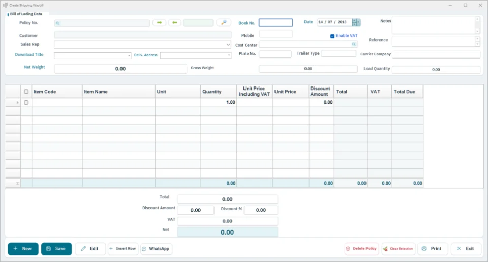The height and width of the screenshot is (262, 488).
Task: Open the Sales Rep dropdown
Action: point(228,45)
